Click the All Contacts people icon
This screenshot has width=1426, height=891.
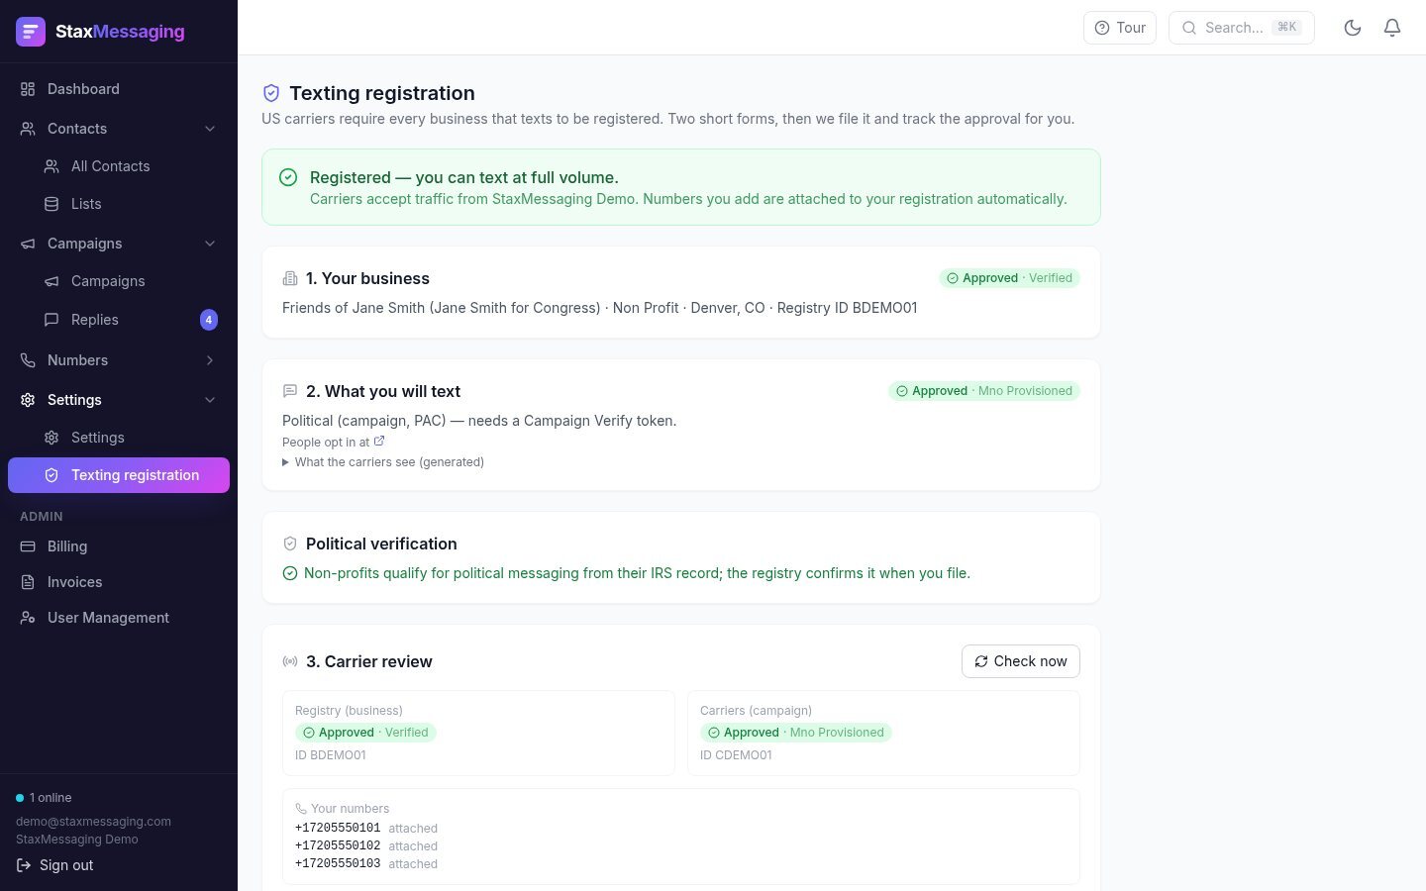click(x=51, y=166)
